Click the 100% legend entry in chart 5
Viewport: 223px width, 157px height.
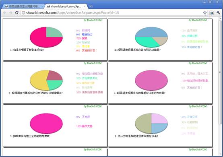(x=85, y=126)
